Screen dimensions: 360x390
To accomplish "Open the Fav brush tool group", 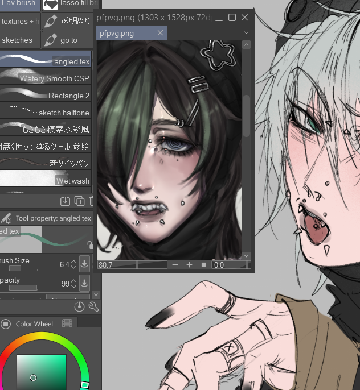I will pos(20,5).
